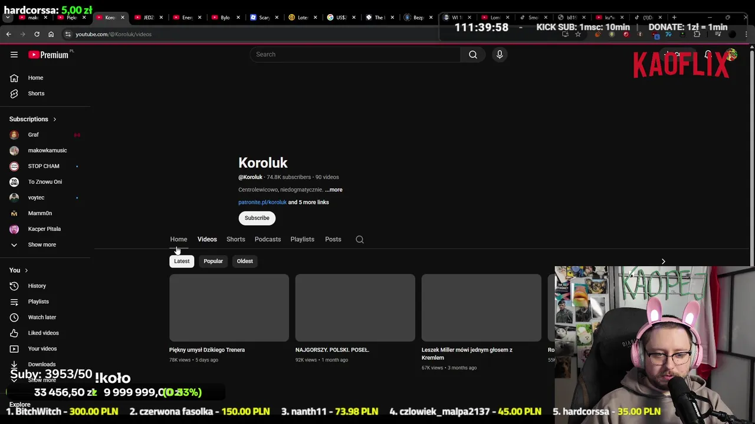Switch to the channel Videos tab

(207, 239)
